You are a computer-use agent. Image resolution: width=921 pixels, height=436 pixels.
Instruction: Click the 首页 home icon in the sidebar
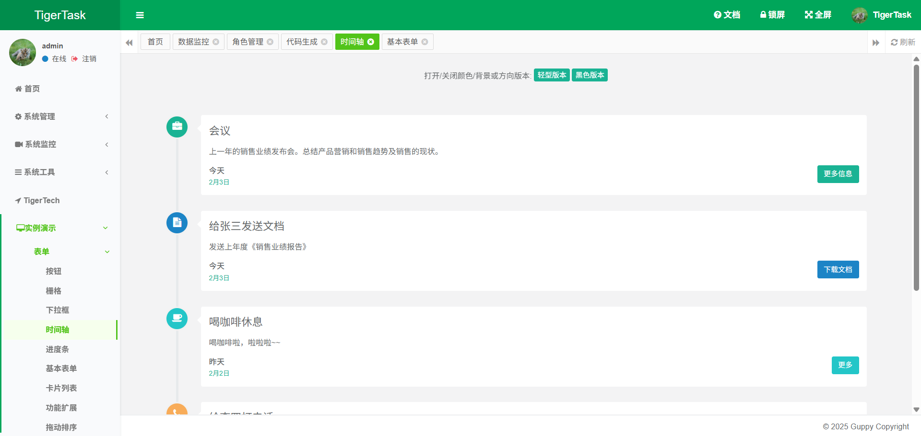click(18, 89)
